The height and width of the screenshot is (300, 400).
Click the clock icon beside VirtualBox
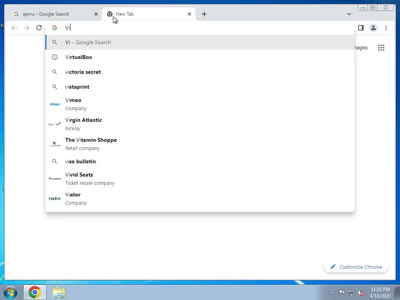[x=55, y=57]
